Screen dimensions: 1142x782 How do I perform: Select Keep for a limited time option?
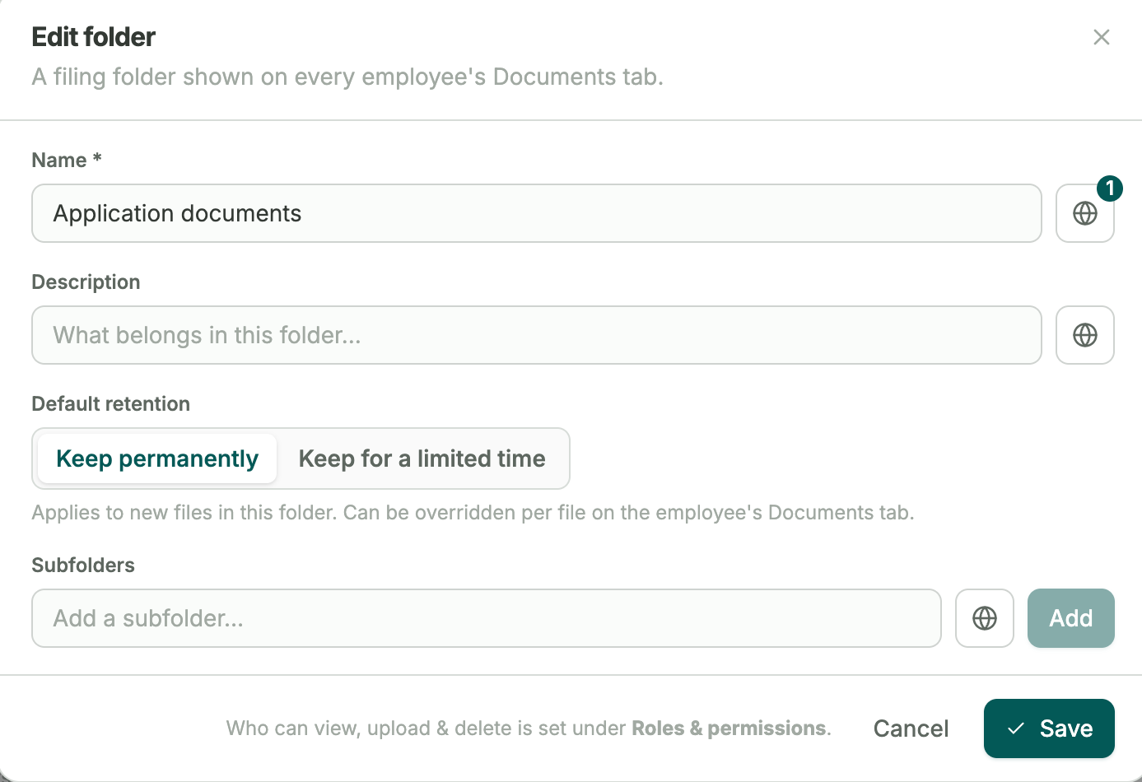(422, 458)
